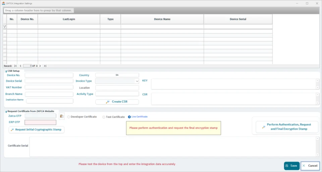This screenshot has width=322, height=172.
Task: Close the ZATCA Integration Settings window
Action: pos(317,3)
